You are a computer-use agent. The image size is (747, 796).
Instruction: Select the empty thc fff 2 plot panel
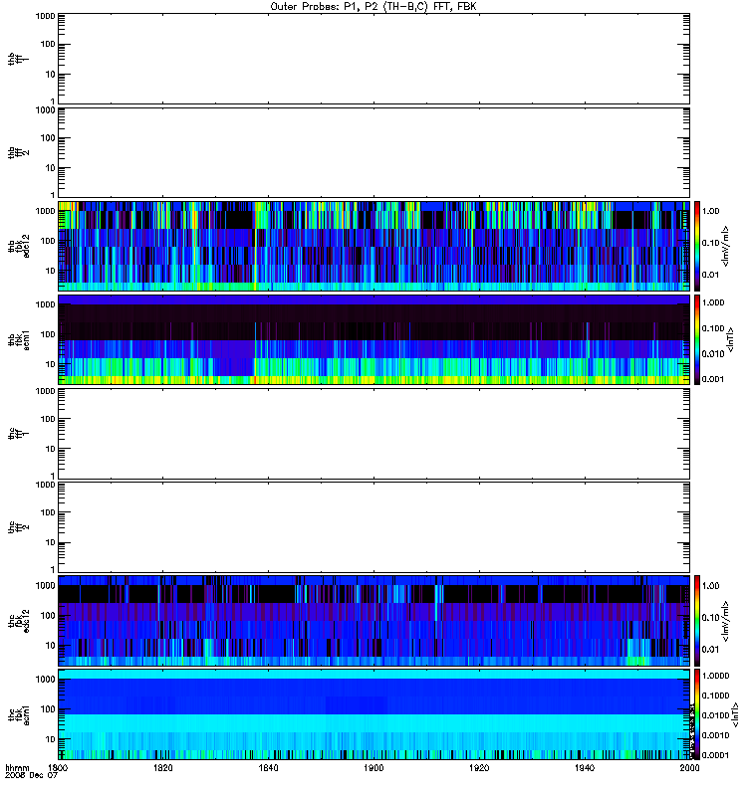tap(373, 527)
